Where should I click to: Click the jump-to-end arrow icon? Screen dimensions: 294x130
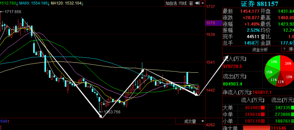[197, 3]
